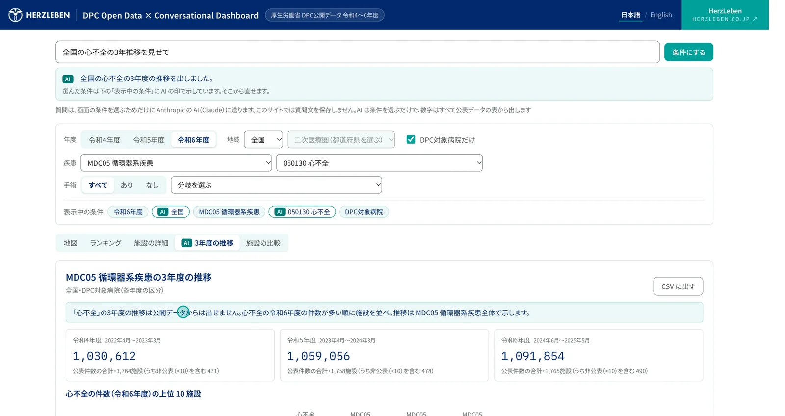The width and height of the screenshot is (785, 416).
Task: Click 令和4年度 value 1,030,612
Action: [x=104, y=356]
